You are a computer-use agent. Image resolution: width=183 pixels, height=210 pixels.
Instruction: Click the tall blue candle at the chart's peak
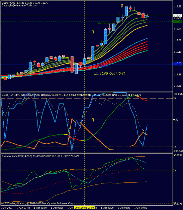[x=126, y=11]
